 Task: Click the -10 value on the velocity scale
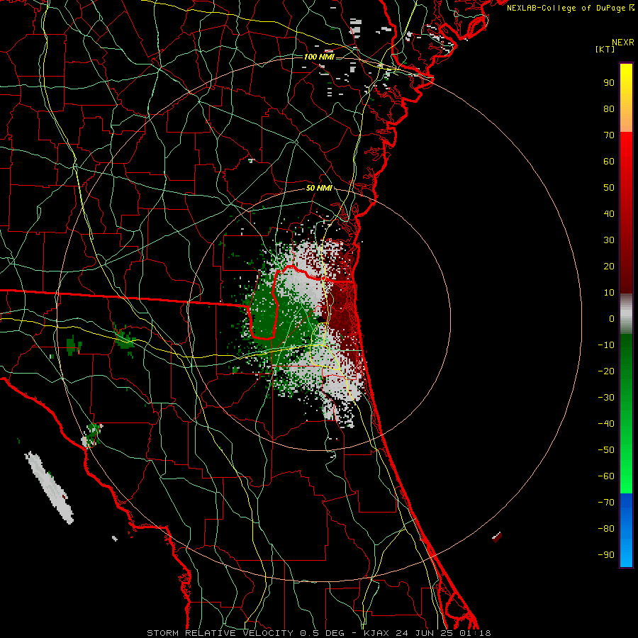[x=606, y=345]
